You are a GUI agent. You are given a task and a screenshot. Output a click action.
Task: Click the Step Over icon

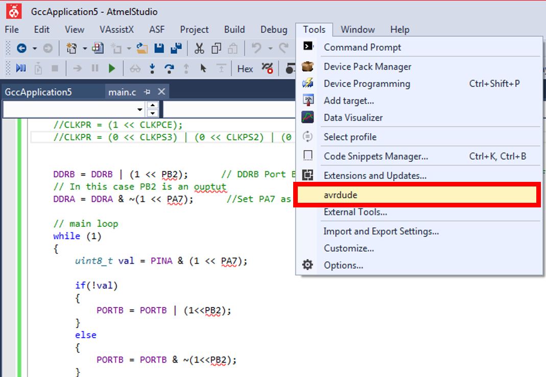pyautogui.click(x=169, y=68)
